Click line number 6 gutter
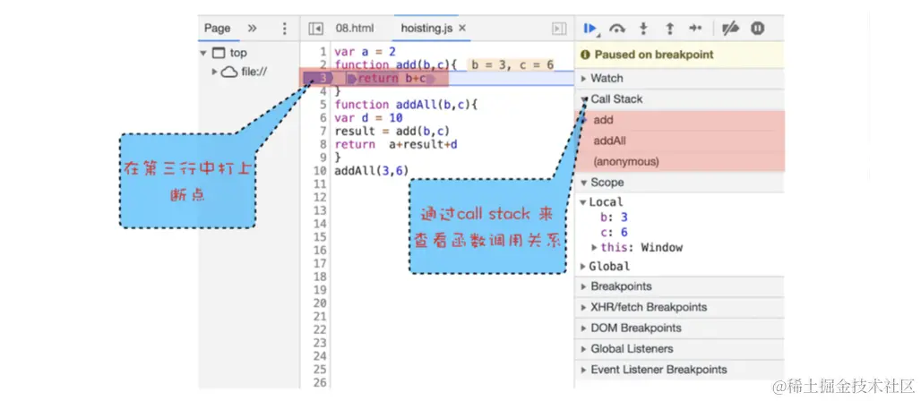Viewport: 921px width, 401px height. click(x=323, y=118)
